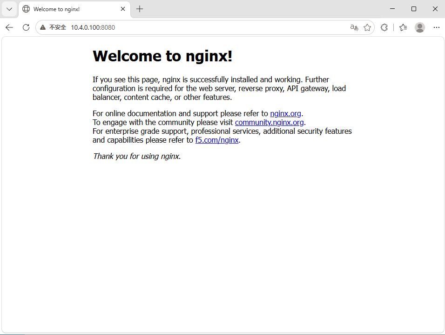The image size is (445, 335).
Task: Reload the nginx page
Action: click(x=26, y=27)
